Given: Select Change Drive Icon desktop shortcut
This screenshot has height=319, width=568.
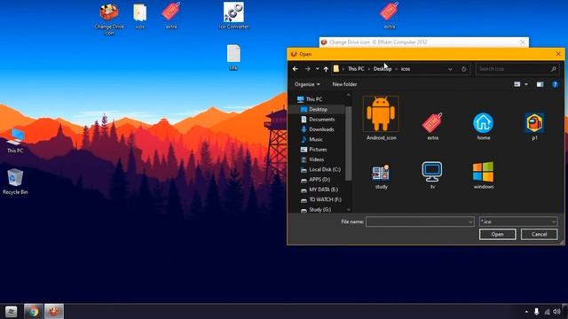Looking at the screenshot, I should tap(108, 19).
